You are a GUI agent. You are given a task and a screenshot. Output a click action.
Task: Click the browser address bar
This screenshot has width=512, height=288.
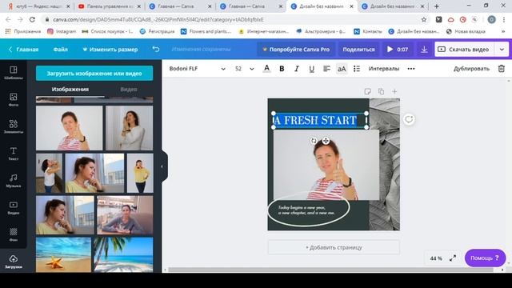[x=233, y=19]
